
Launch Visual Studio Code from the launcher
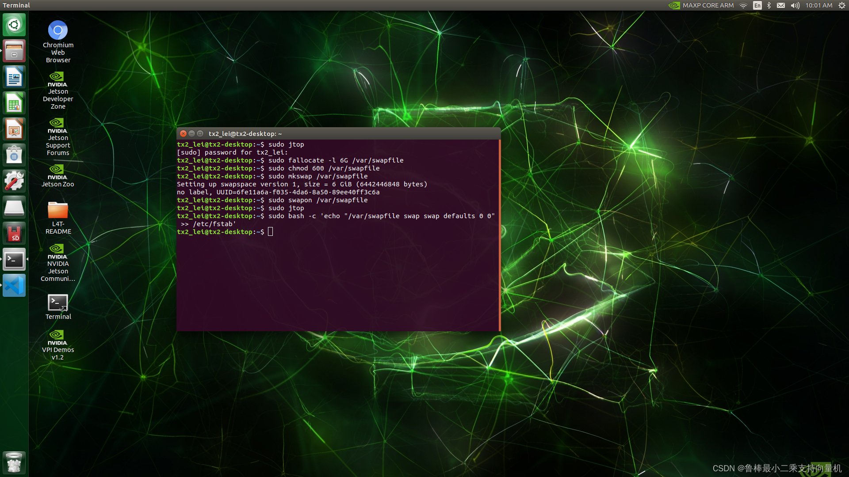tap(14, 285)
